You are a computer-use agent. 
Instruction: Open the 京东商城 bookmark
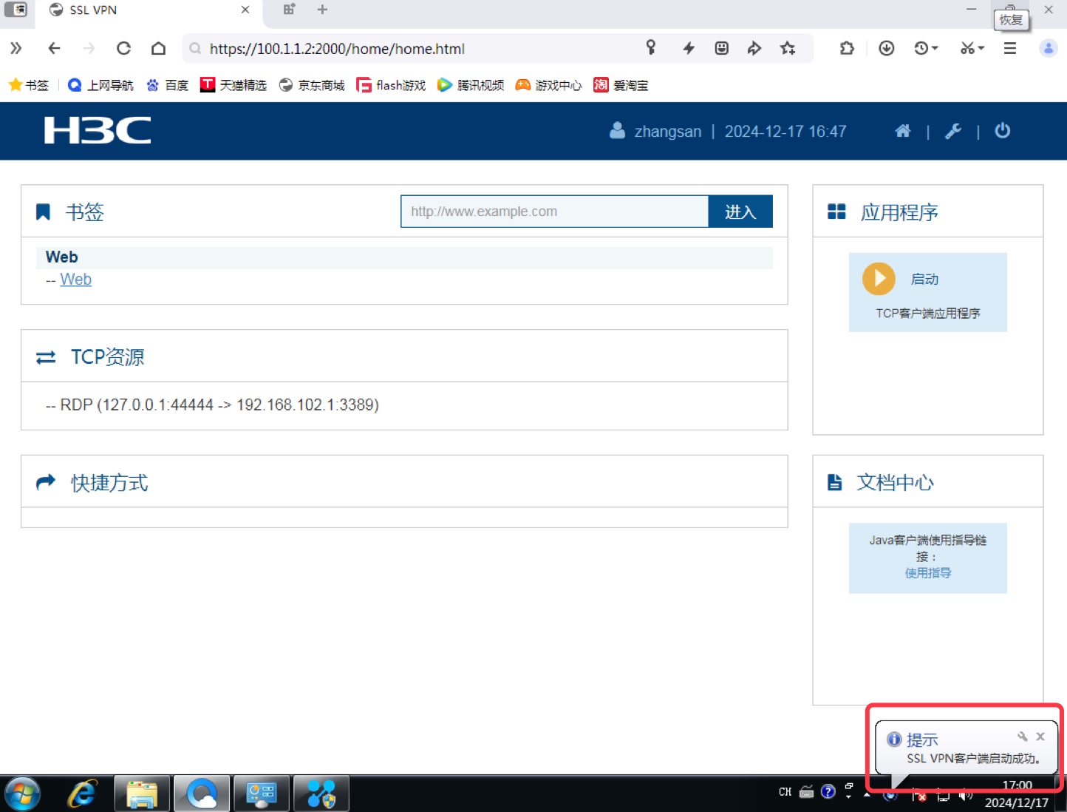point(312,85)
